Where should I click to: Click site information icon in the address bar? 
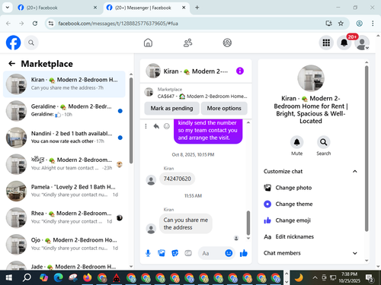[51, 24]
